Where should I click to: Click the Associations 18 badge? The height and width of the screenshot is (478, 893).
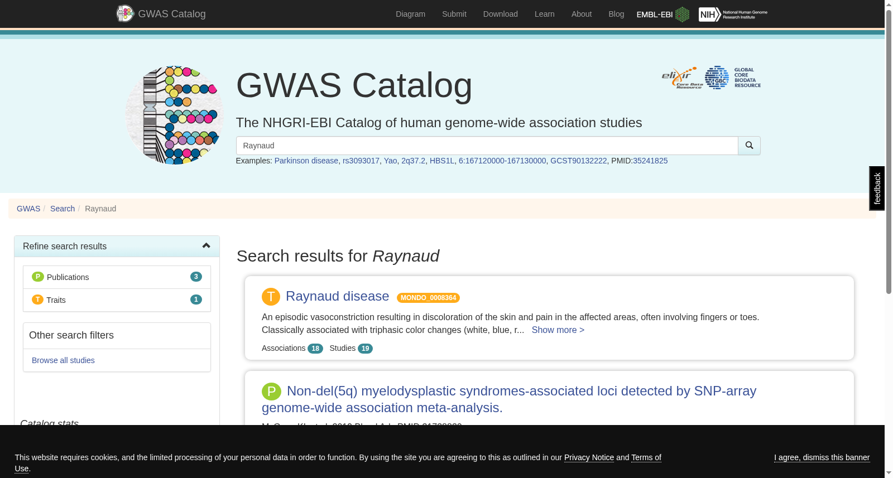[x=315, y=349]
